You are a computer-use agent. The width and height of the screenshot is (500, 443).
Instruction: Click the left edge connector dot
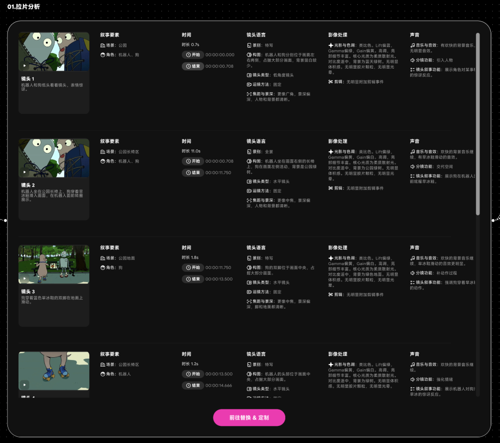coord(5,220)
